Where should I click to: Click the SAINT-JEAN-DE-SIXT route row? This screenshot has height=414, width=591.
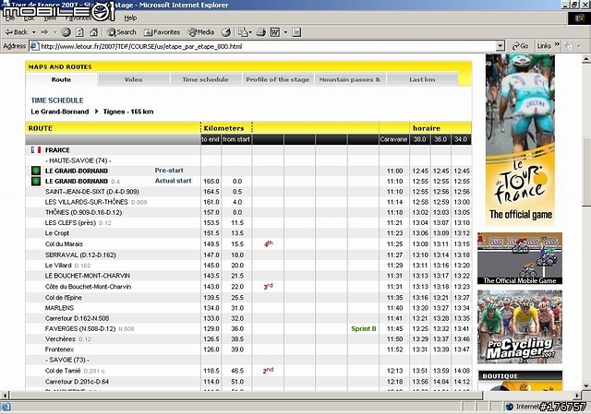coord(248,192)
